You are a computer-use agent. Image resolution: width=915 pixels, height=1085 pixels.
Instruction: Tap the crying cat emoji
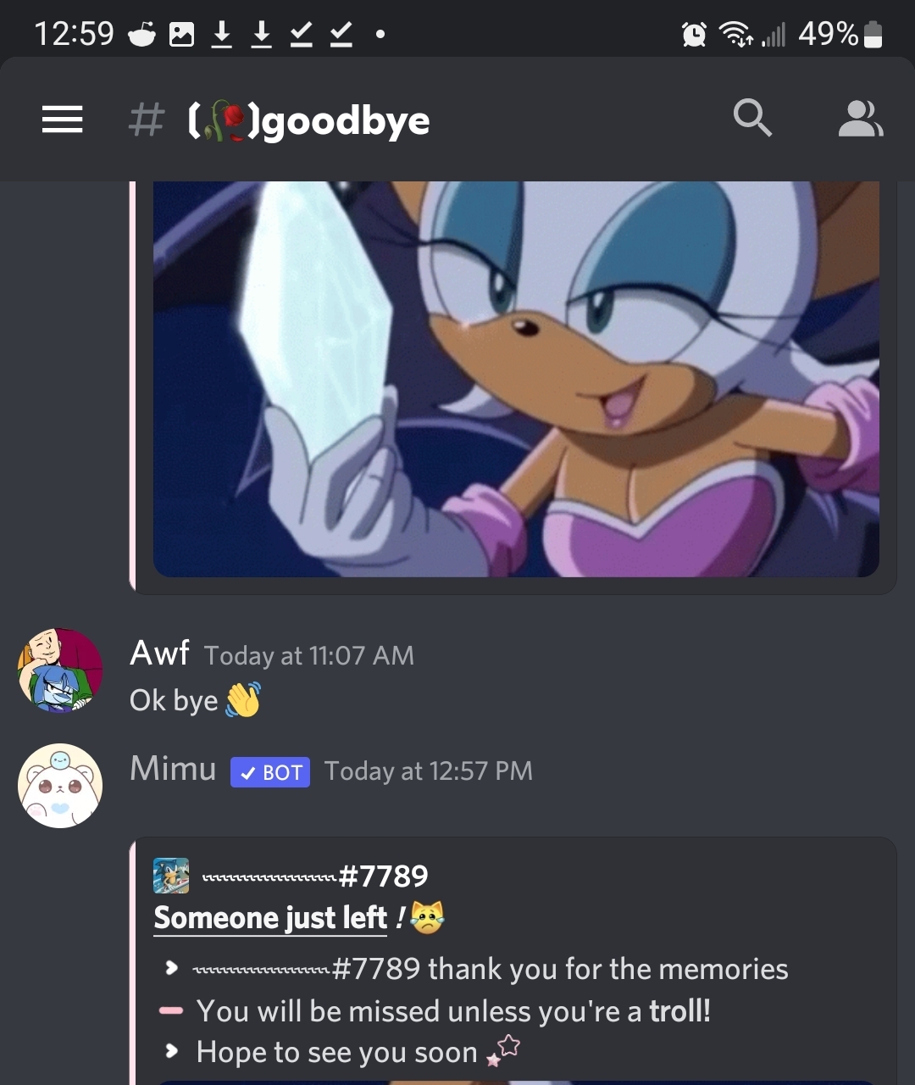(x=428, y=918)
